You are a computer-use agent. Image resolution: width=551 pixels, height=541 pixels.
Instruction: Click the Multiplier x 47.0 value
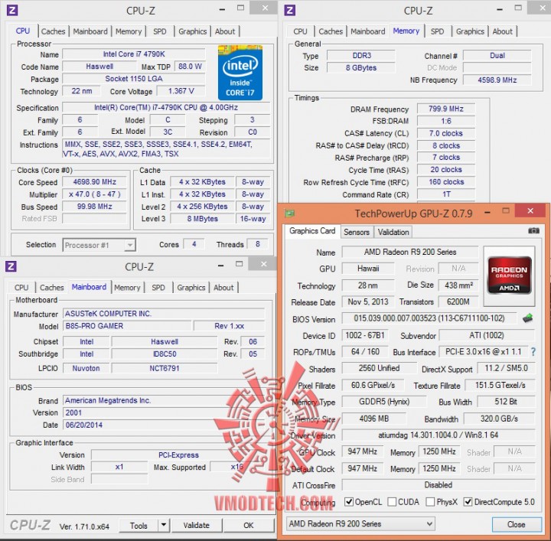click(95, 194)
